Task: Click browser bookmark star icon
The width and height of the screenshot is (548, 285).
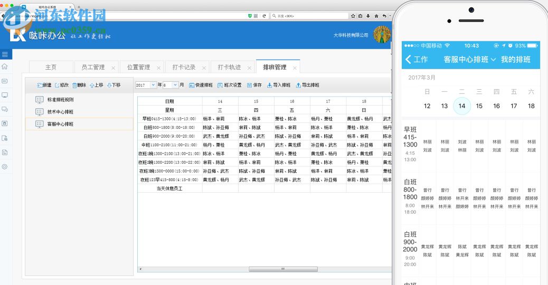Action: (353, 16)
